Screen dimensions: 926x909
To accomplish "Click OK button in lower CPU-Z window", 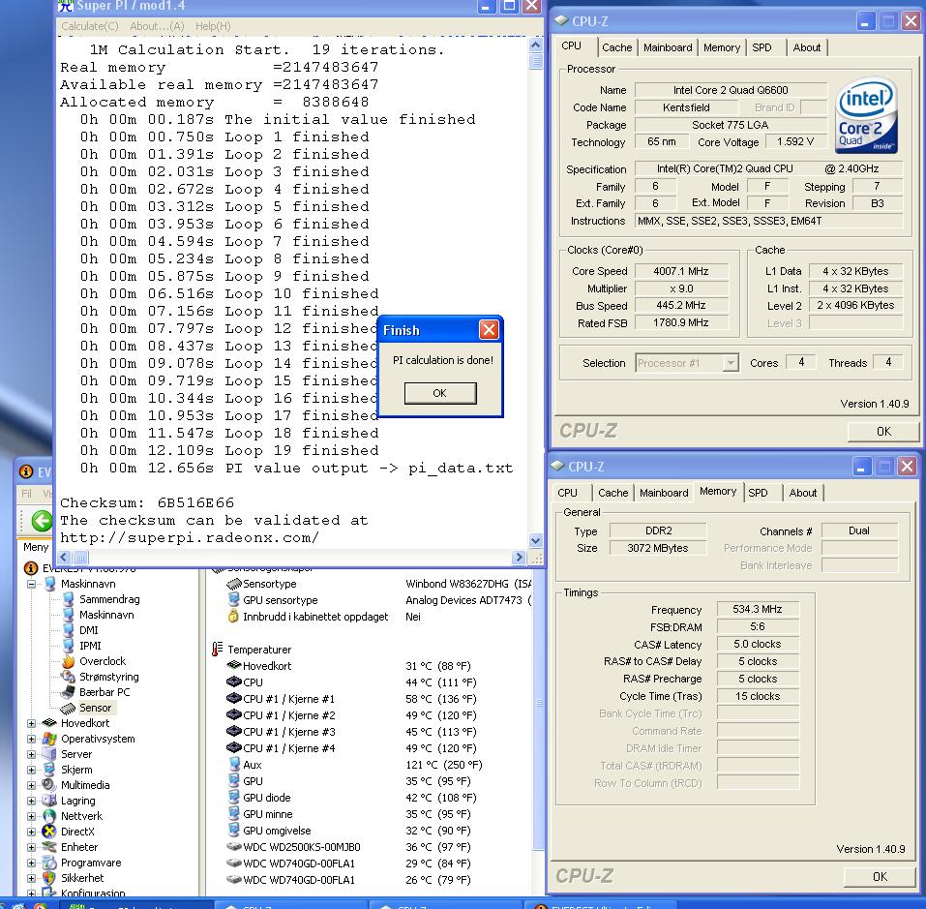I will (880, 876).
